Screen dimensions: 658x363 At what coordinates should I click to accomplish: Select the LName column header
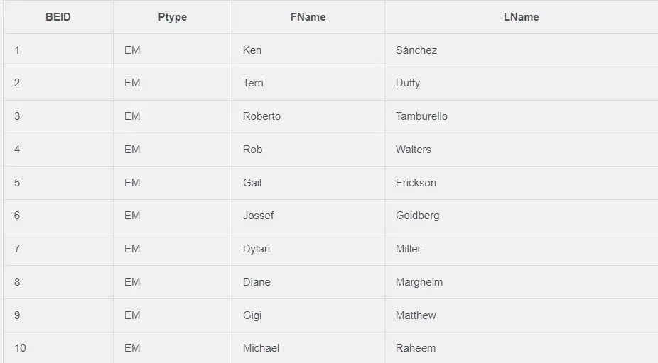[x=521, y=17]
